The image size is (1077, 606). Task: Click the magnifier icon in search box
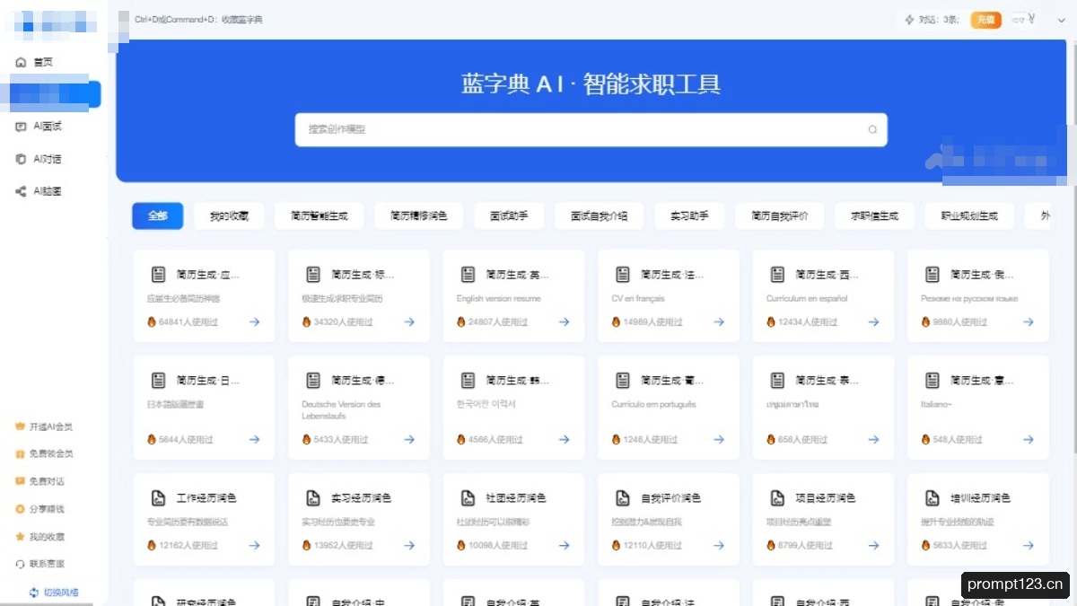(872, 129)
